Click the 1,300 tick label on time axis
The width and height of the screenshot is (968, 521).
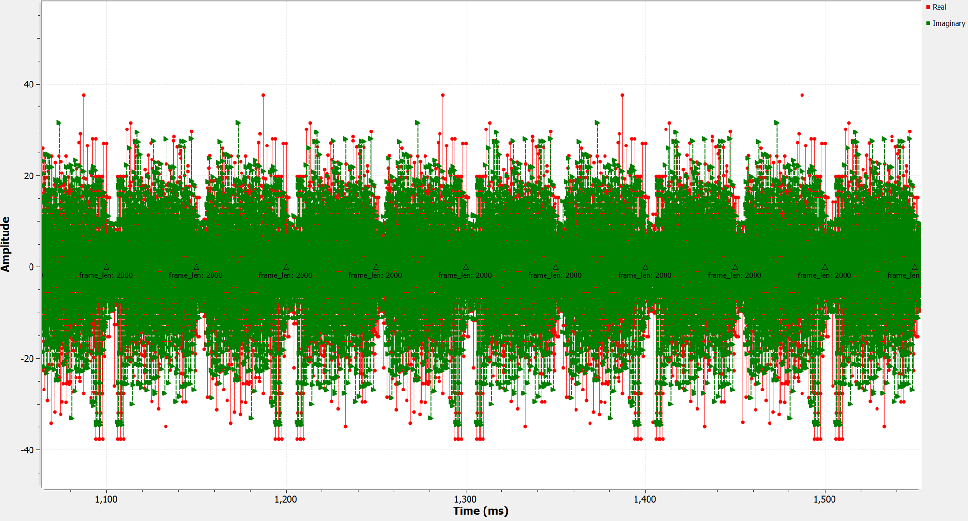tap(465, 499)
